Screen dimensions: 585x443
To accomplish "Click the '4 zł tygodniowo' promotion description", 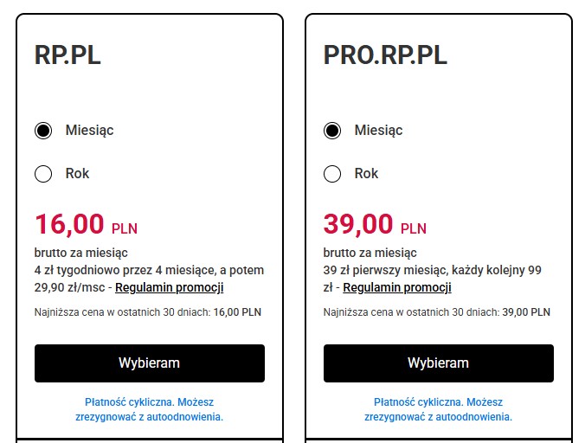I will coord(149,270).
